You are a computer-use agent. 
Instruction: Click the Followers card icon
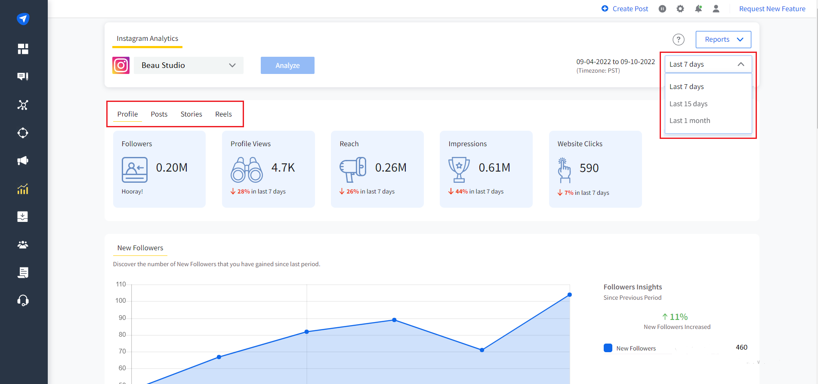(135, 169)
